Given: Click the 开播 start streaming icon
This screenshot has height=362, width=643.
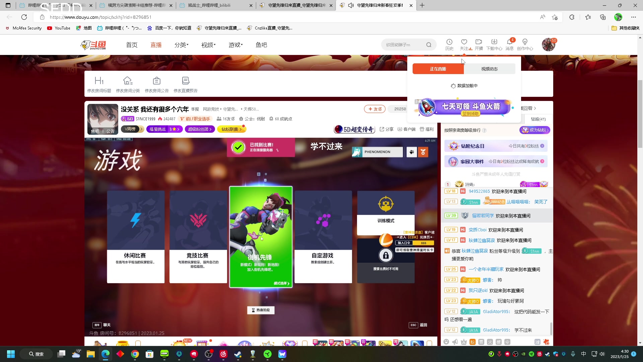Looking at the screenshot, I should [x=479, y=45].
